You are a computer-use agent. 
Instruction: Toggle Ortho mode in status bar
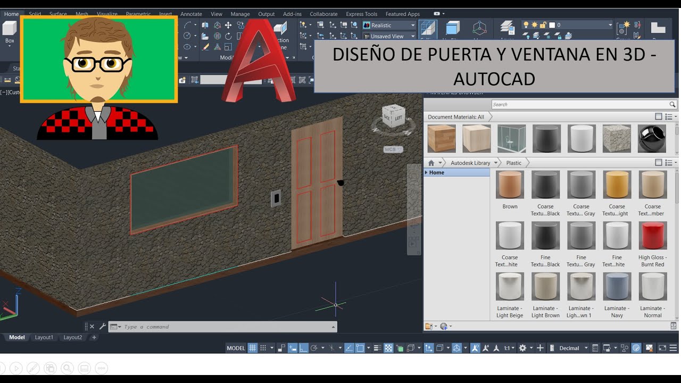coord(303,348)
